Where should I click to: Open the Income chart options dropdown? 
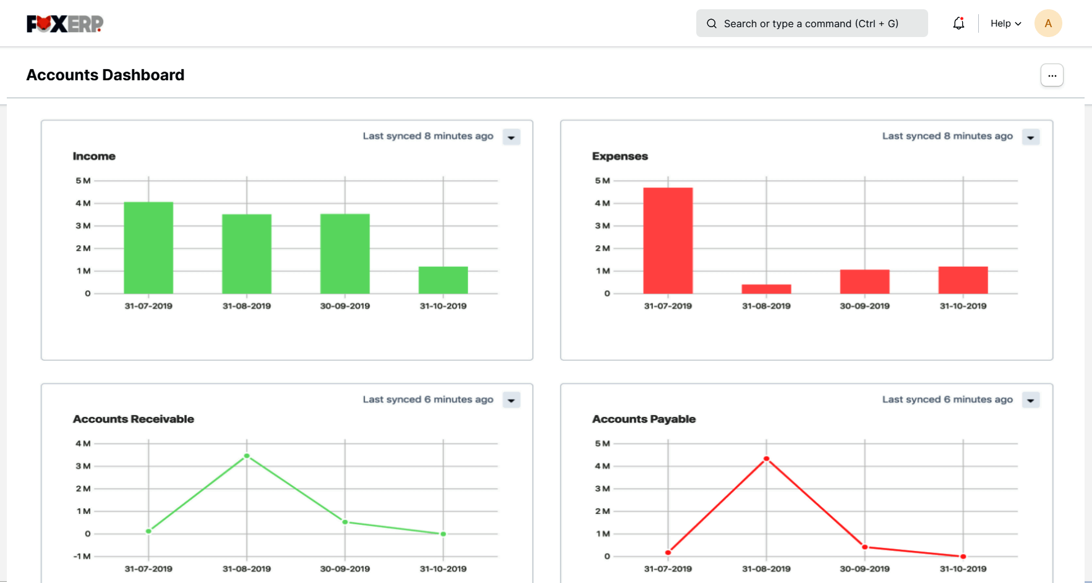coord(511,137)
